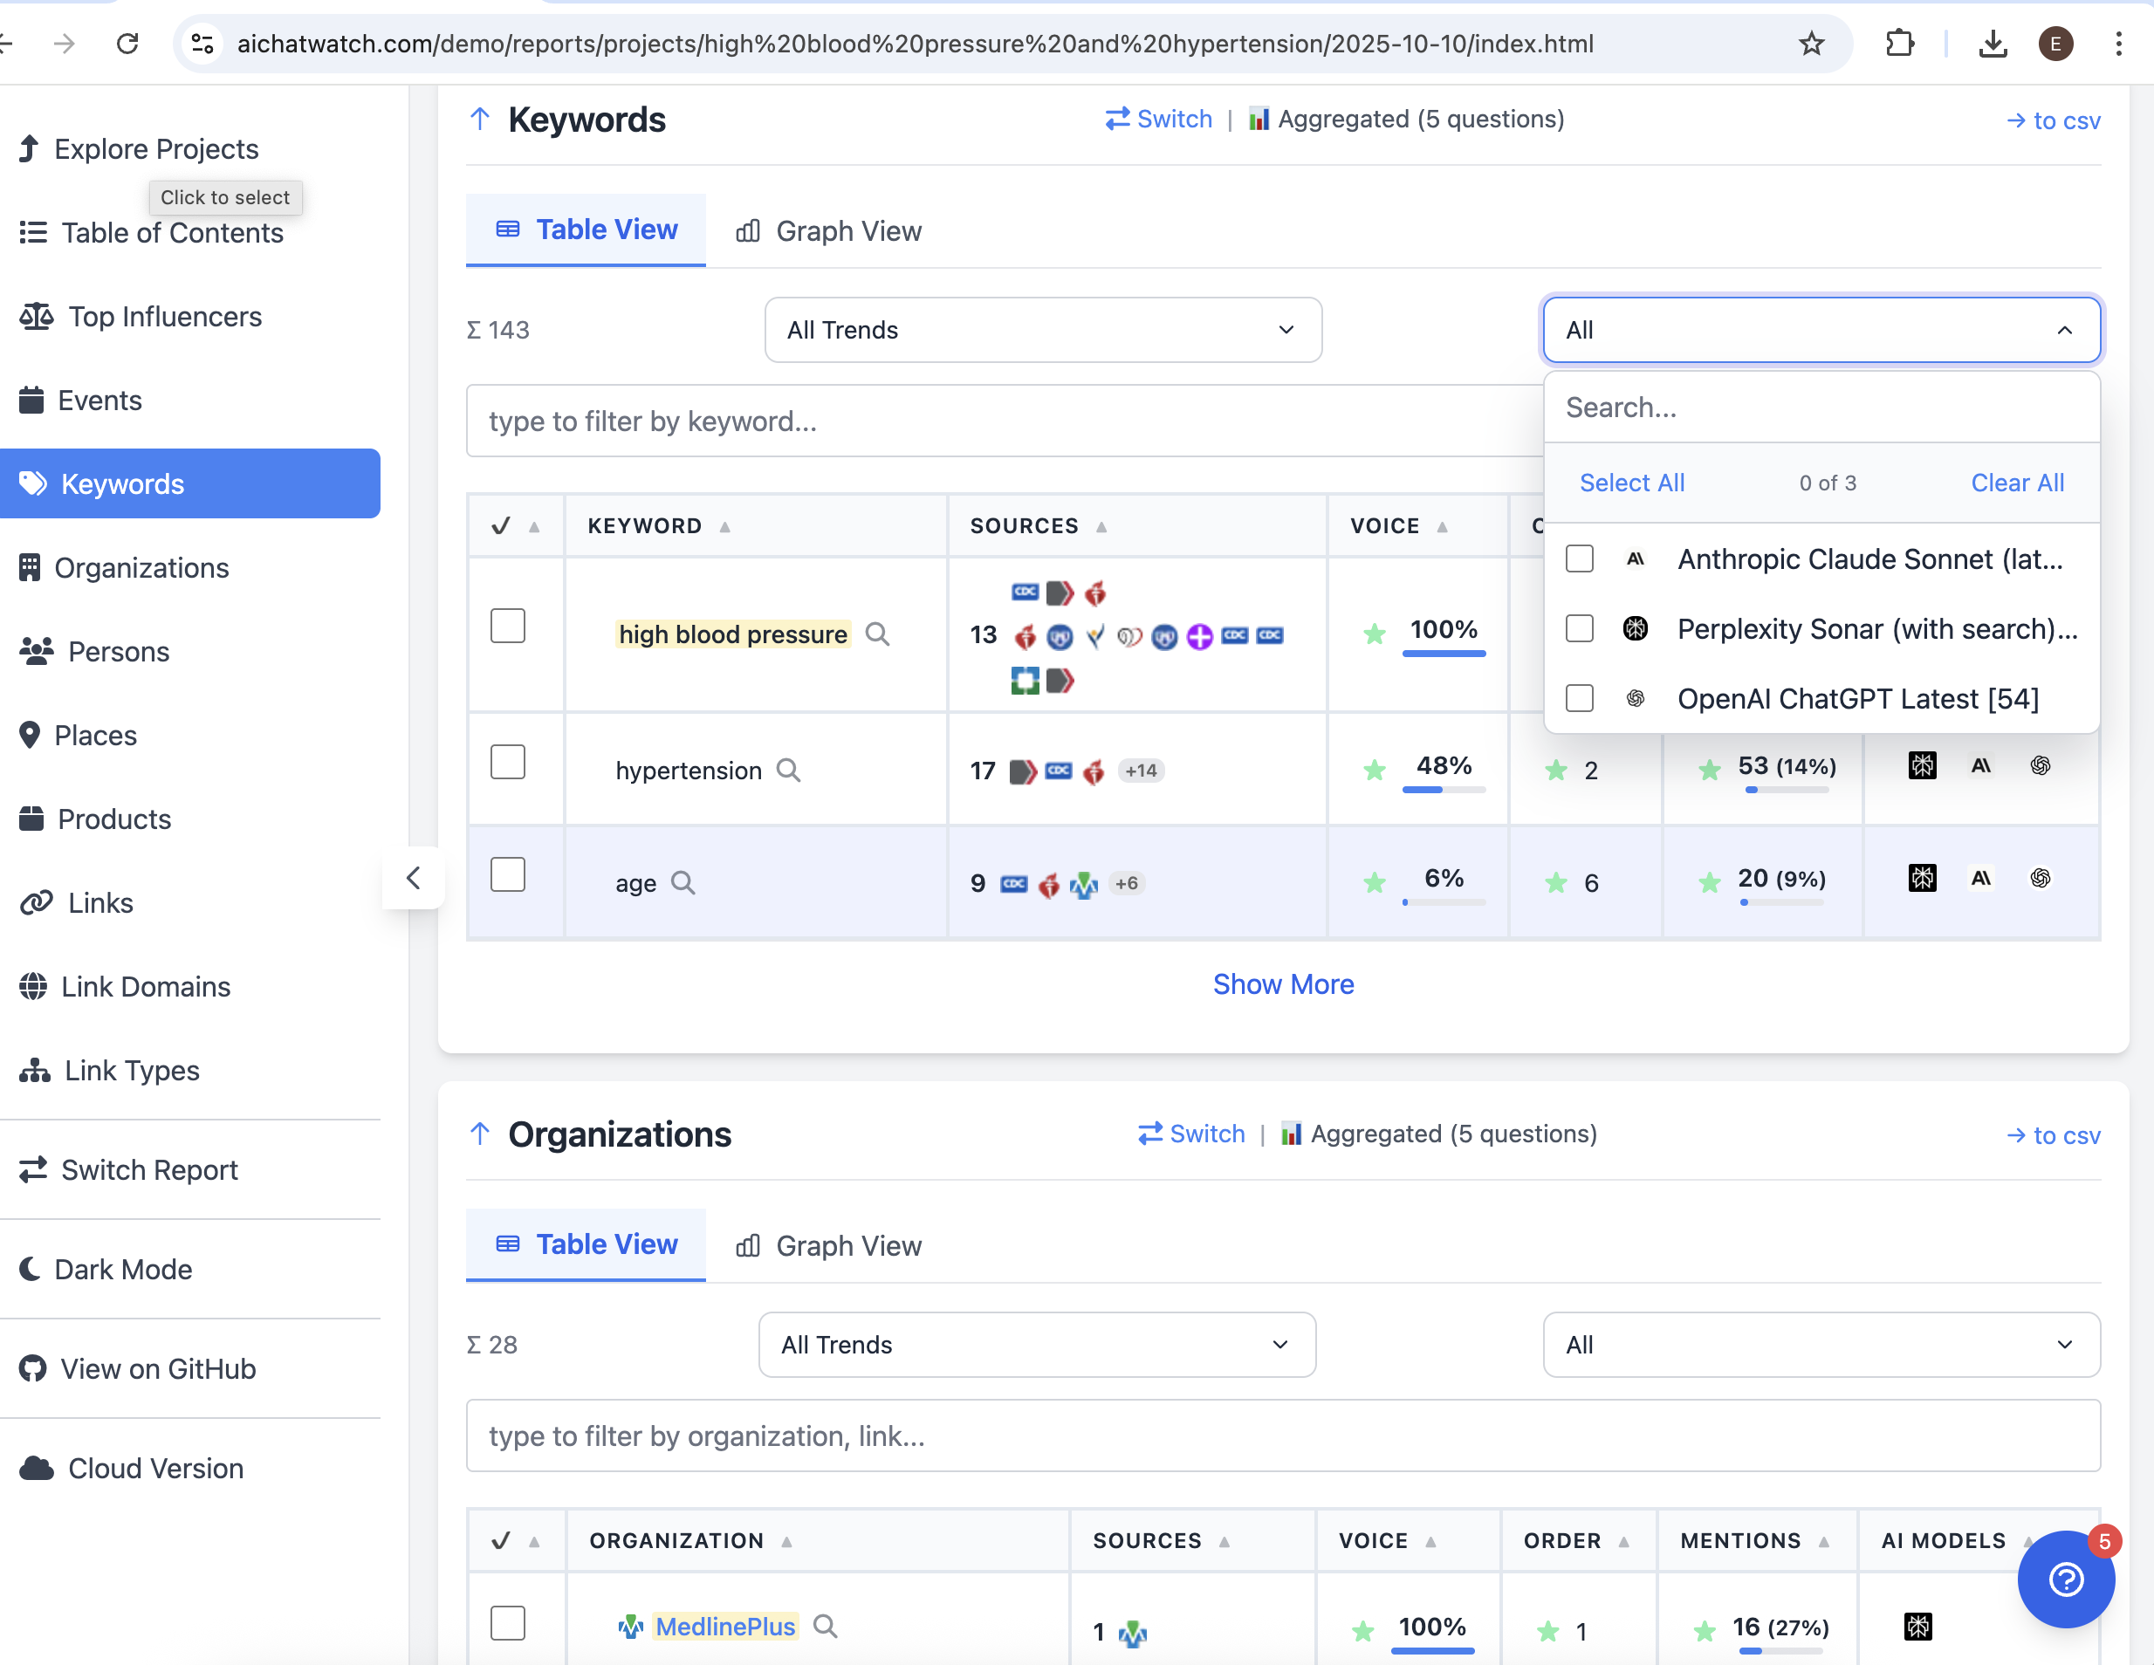Image resolution: width=2154 pixels, height=1665 pixels.
Task: Click browser bookmark star icon
Action: (x=1811, y=44)
